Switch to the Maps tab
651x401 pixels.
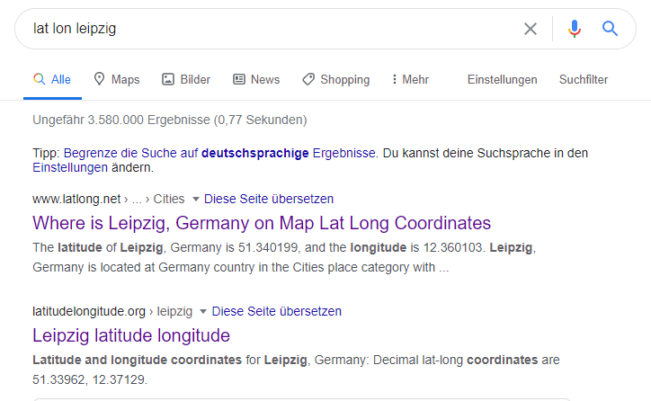pyautogui.click(x=117, y=79)
